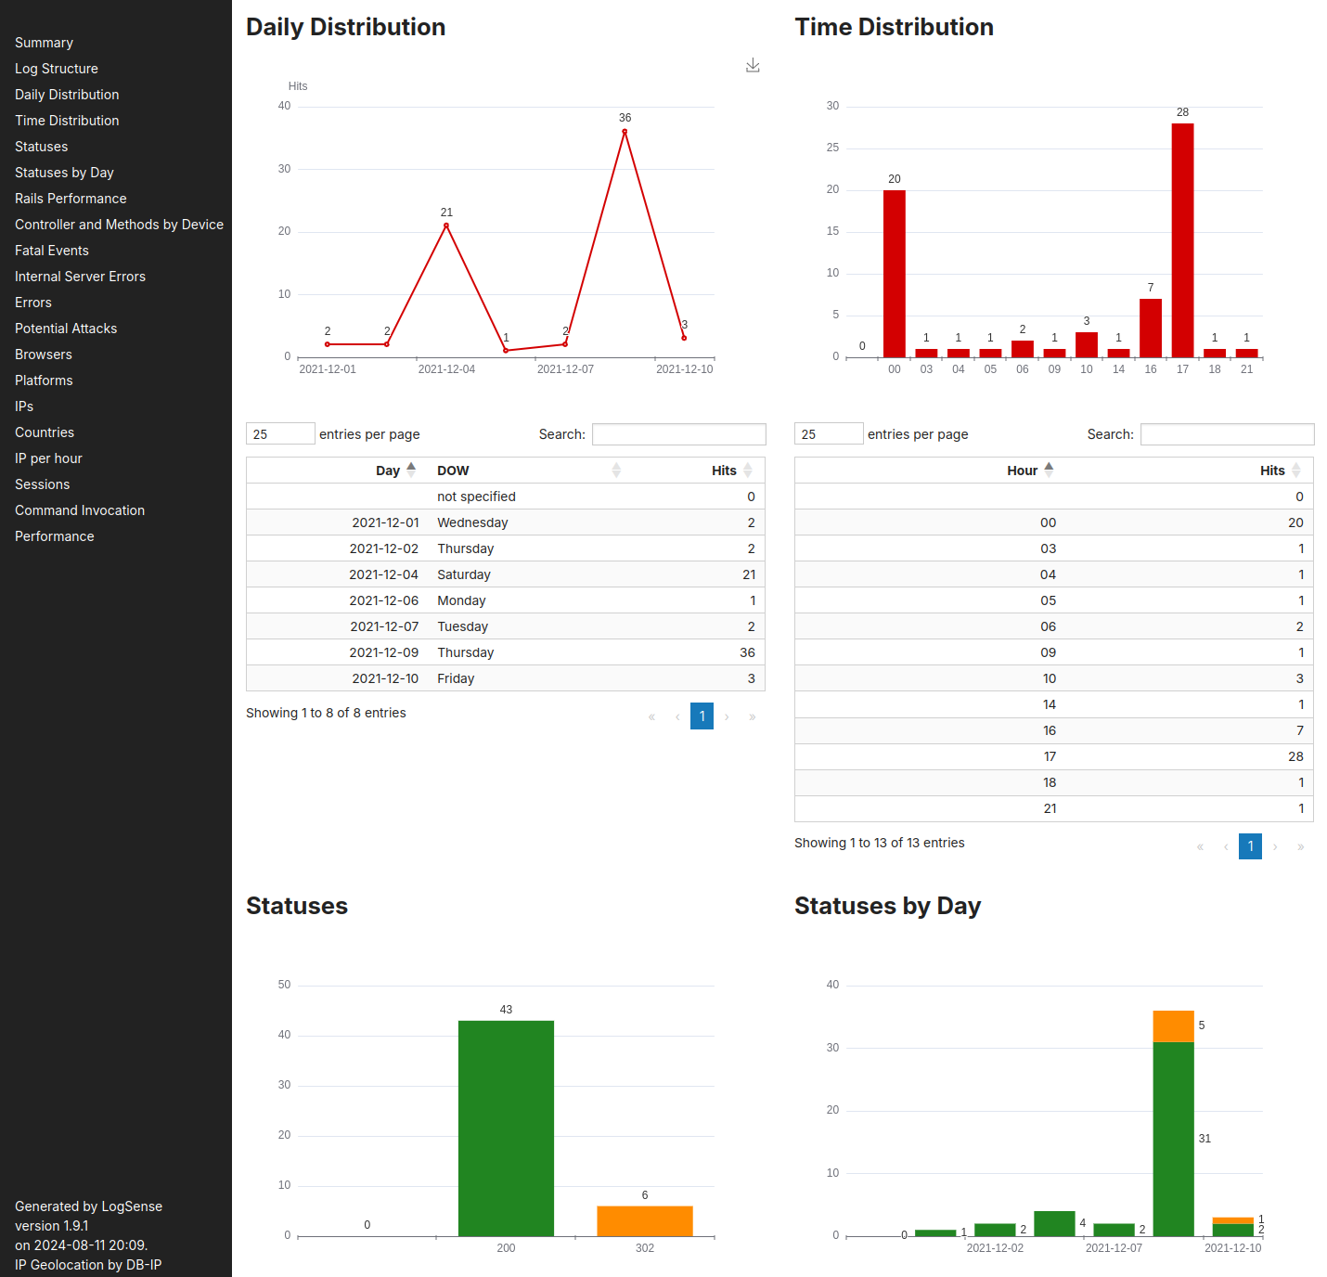Go to first page of Time table
Viewport: 1327px width, 1277px height.
tap(1200, 846)
